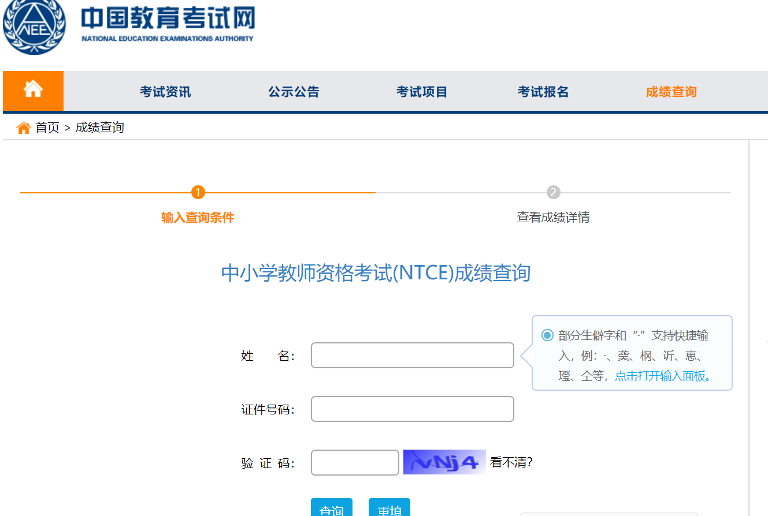Click the NEEA circular logo

(x=34, y=27)
